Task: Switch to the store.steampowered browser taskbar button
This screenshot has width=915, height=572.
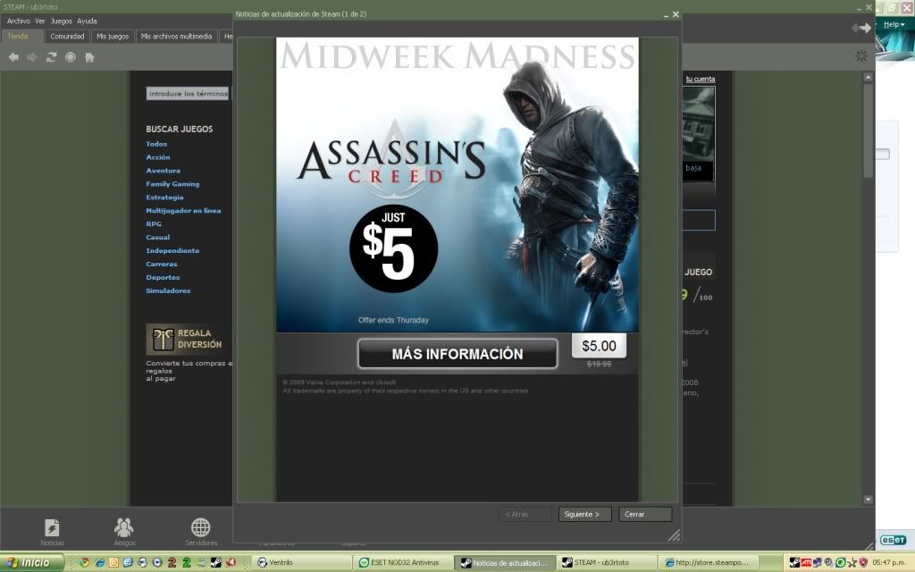Action: [x=708, y=563]
